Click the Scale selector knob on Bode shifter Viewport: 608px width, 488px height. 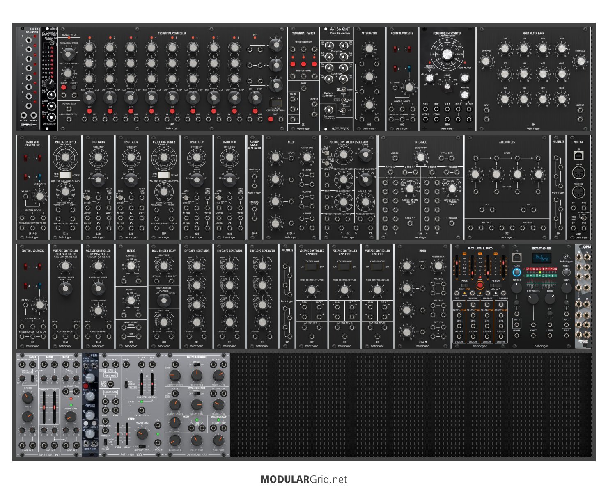click(x=447, y=86)
